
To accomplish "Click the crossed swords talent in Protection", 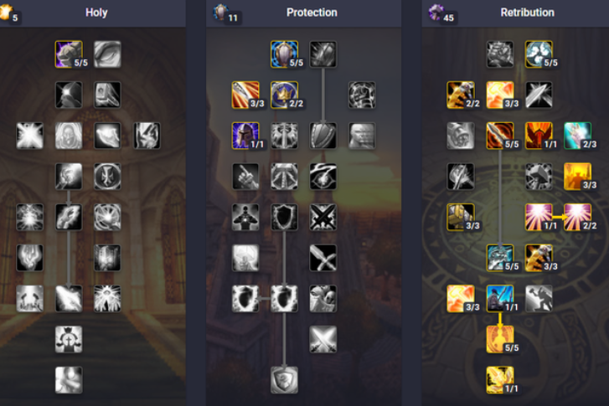I will coord(323,218).
